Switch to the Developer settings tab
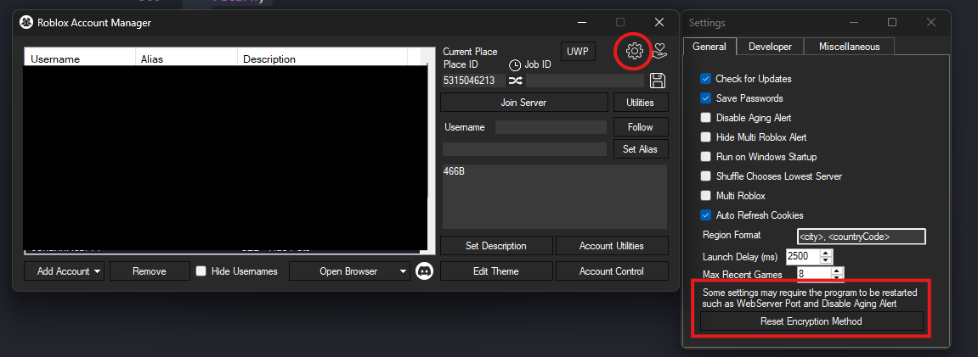Image resolution: width=978 pixels, height=357 pixels. [770, 47]
